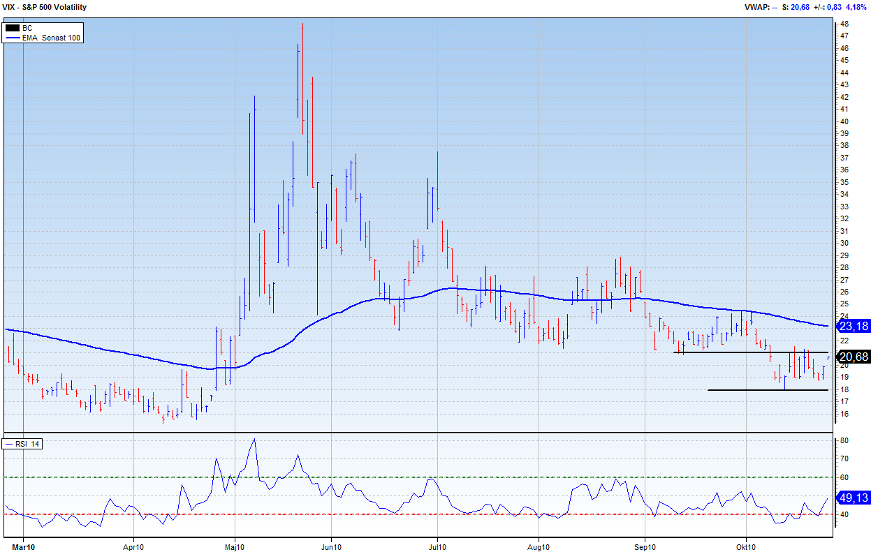Select the black 20,68 last price tag
The image size is (871, 552).
854,357
